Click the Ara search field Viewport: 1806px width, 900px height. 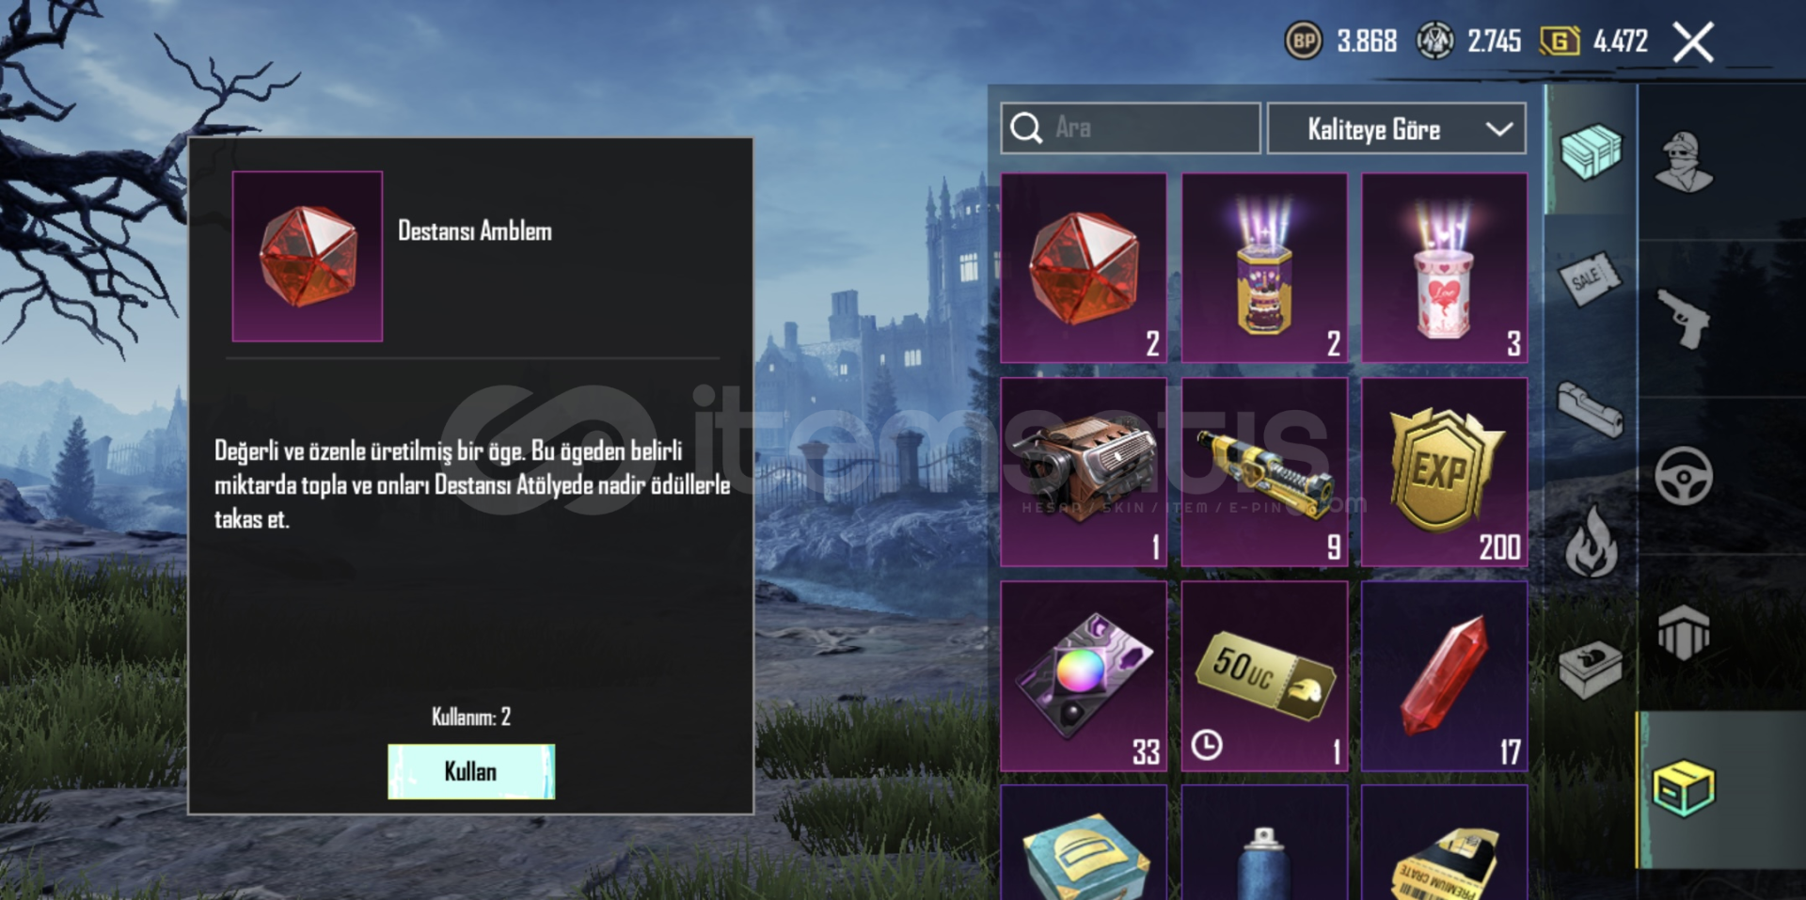(1131, 128)
